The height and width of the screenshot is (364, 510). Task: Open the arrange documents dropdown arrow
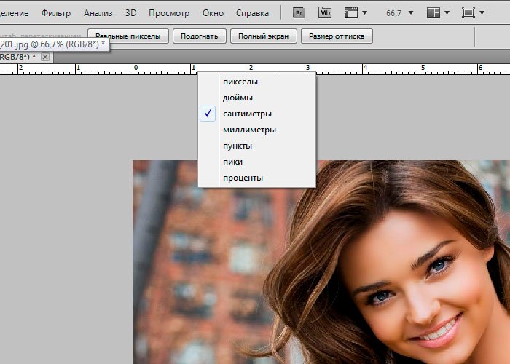[x=448, y=13]
